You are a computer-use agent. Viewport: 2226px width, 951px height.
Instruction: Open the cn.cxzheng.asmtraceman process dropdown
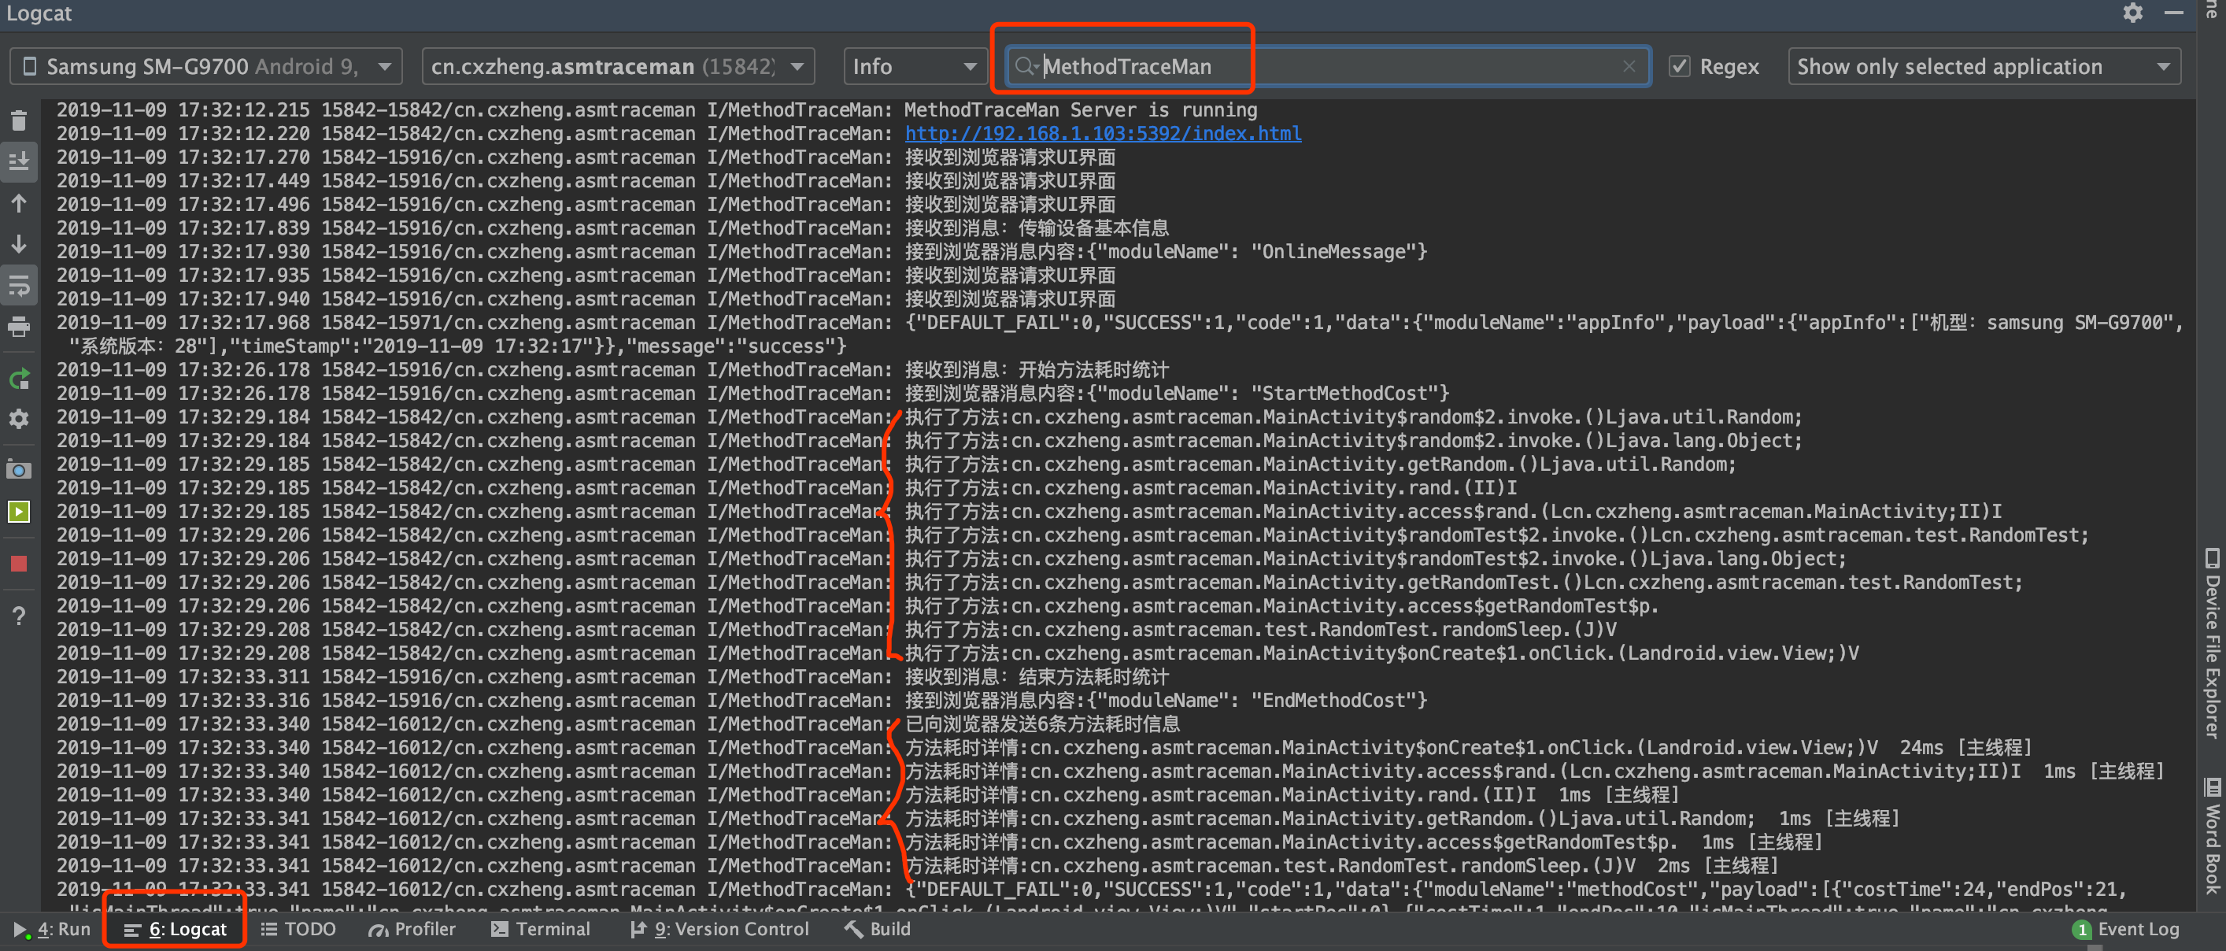[617, 67]
